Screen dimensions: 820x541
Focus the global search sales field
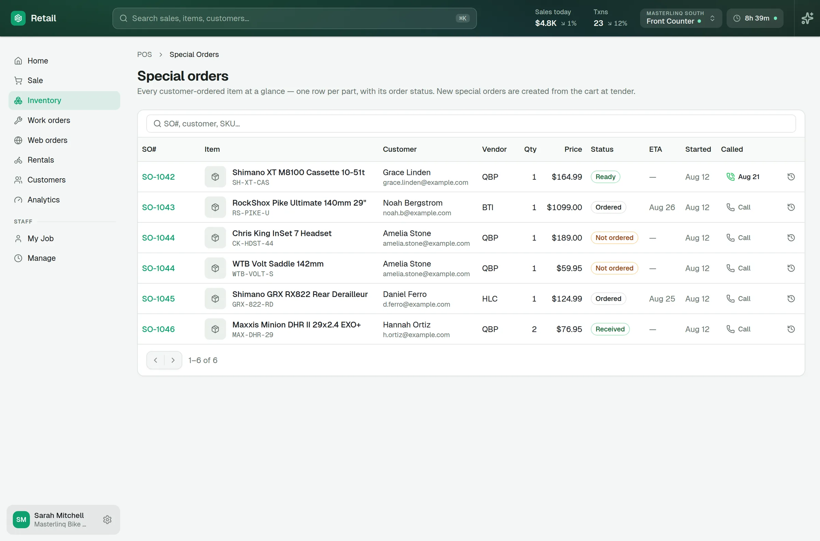(x=295, y=18)
